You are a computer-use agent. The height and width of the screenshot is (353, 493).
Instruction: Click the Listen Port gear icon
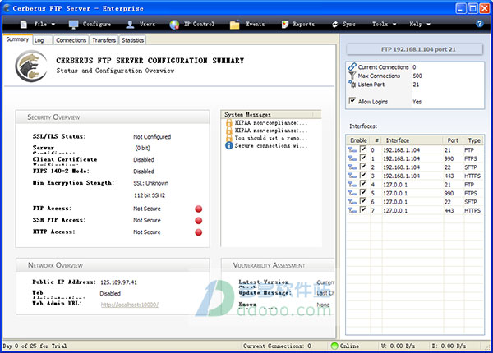352,85
